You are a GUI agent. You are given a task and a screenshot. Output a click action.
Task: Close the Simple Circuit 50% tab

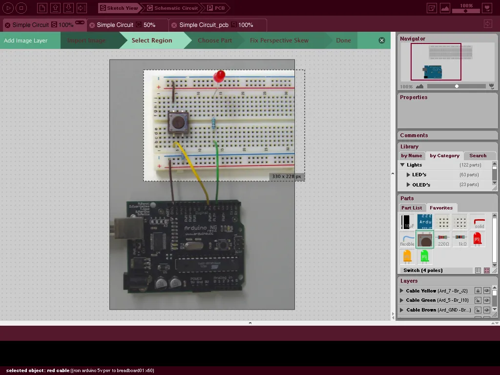click(92, 25)
